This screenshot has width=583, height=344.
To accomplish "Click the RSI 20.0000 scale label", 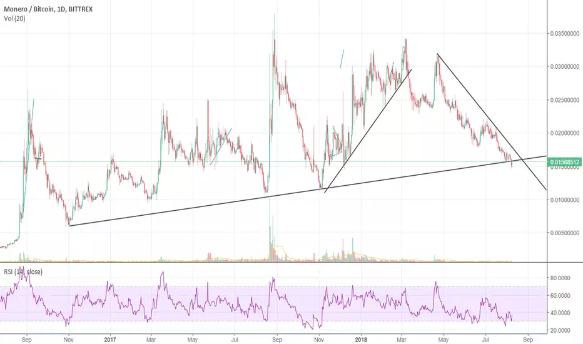I will [x=560, y=330].
